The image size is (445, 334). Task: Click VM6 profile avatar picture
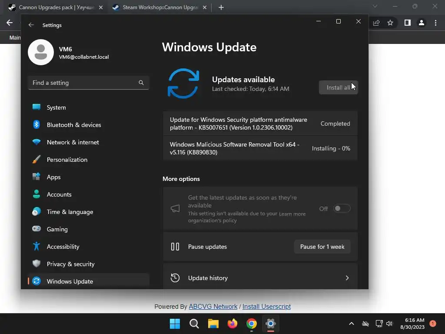coord(41,52)
